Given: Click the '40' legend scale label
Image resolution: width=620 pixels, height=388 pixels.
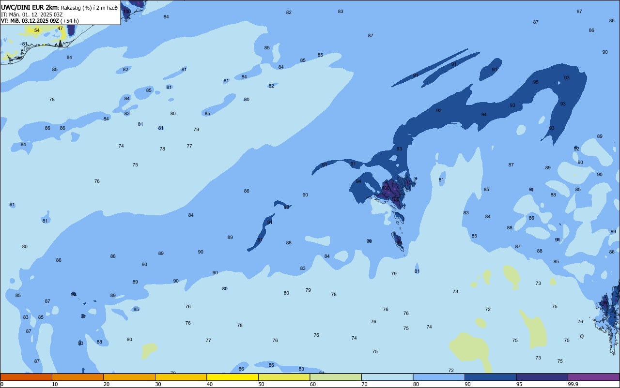Looking at the screenshot, I should pos(210,384).
